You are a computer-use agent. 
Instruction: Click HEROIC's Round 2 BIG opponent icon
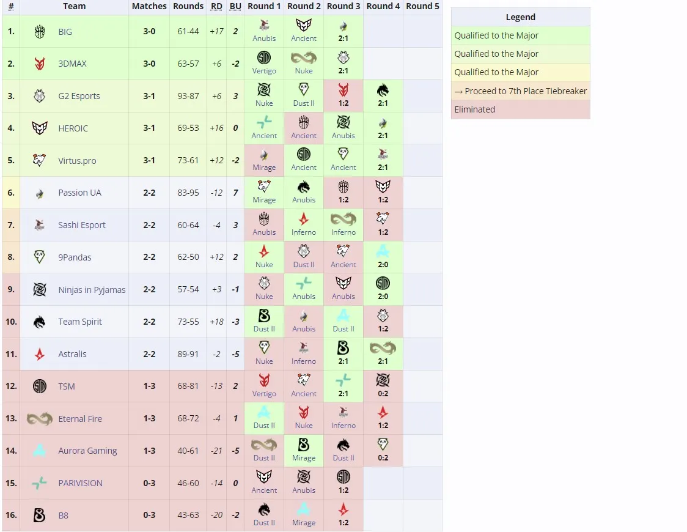[304, 122]
